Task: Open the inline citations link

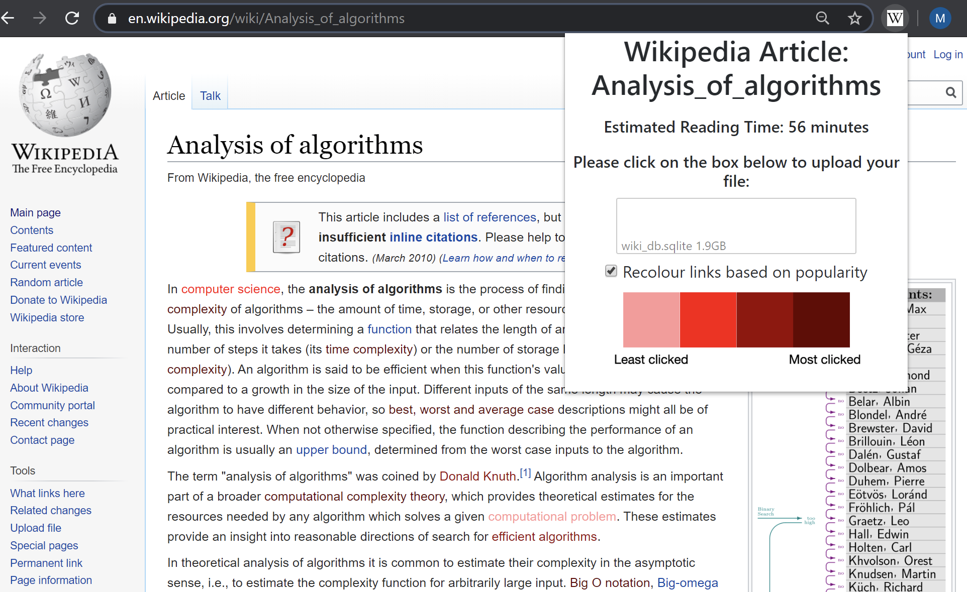Action: pyautogui.click(x=433, y=237)
